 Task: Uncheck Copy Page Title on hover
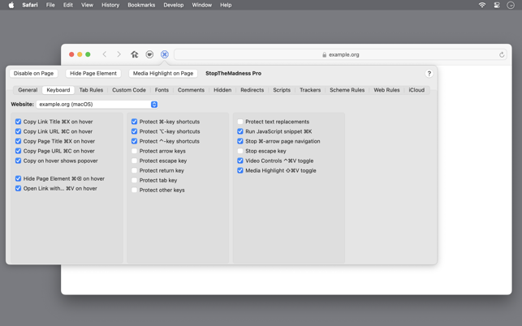[x=19, y=141]
